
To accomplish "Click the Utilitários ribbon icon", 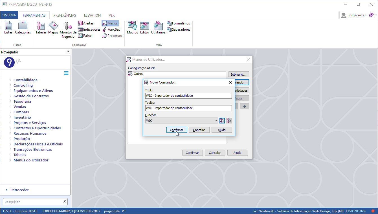I will [x=158, y=28].
